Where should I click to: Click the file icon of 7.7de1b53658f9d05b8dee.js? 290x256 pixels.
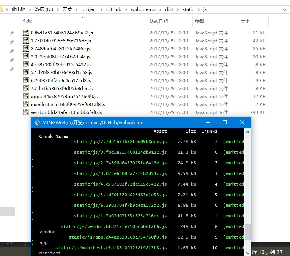point(26,88)
